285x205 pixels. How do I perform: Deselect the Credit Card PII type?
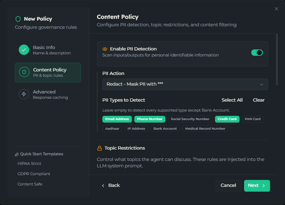227,119
